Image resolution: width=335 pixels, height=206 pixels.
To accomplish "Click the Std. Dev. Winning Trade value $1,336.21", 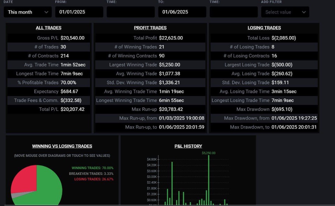I will 170,82.
